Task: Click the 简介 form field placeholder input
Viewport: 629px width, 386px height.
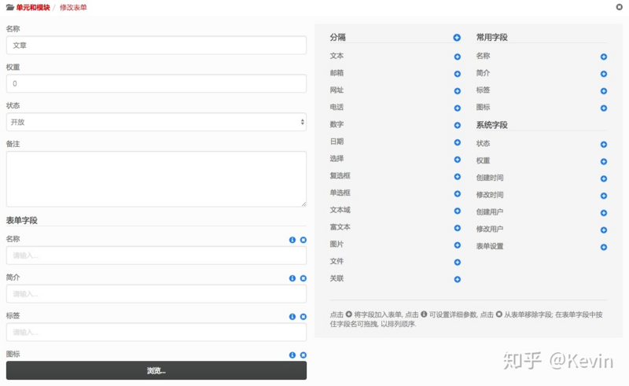Action: coord(156,294)
